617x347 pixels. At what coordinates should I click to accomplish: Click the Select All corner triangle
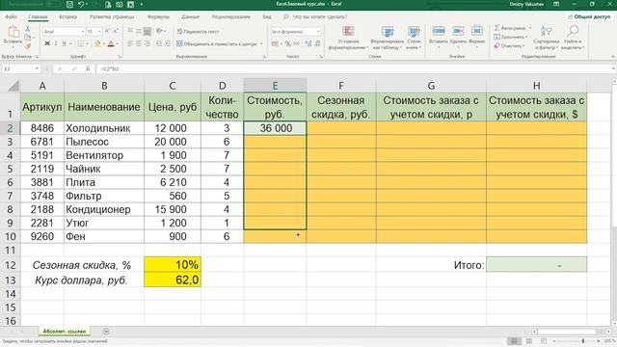pyautogui.click(x=13, y=86)
